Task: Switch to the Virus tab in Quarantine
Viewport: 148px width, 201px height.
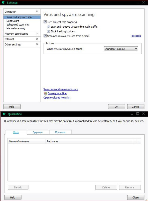Action: 16,132
